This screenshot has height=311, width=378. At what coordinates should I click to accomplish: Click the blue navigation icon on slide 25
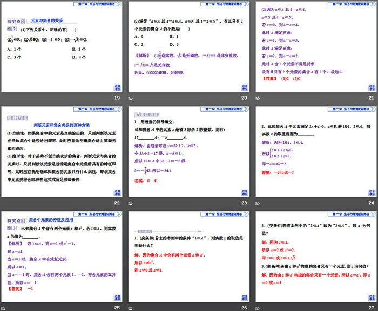(x=117, y=298)
